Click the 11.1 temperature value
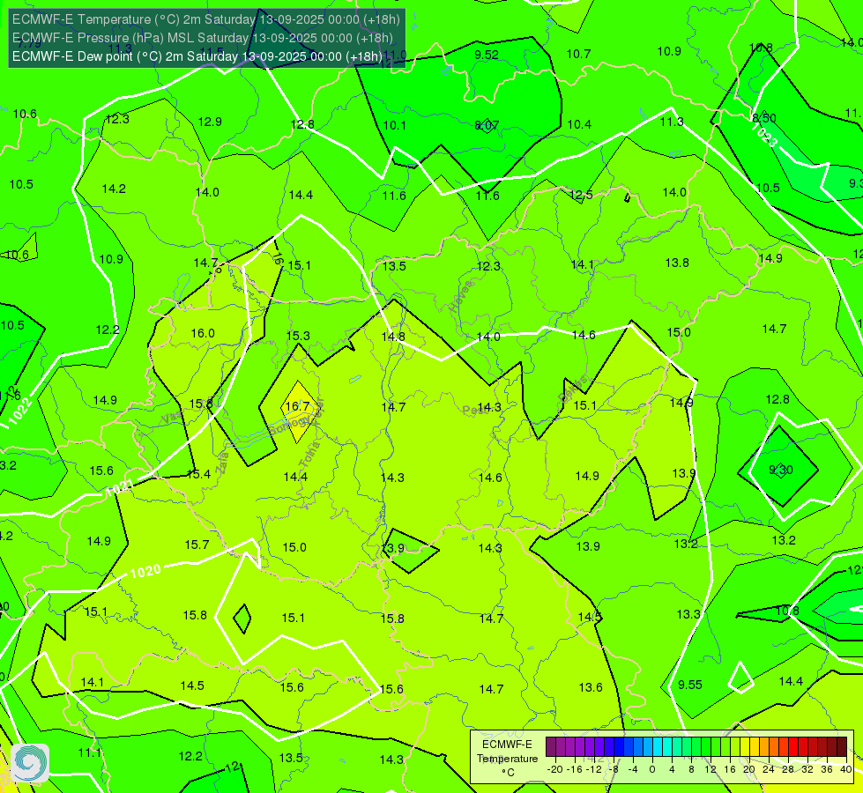The image size is (863, 793). pos(90,752)
